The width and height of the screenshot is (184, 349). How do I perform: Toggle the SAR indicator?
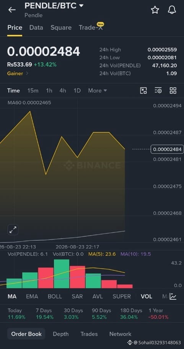pos(77,297)
